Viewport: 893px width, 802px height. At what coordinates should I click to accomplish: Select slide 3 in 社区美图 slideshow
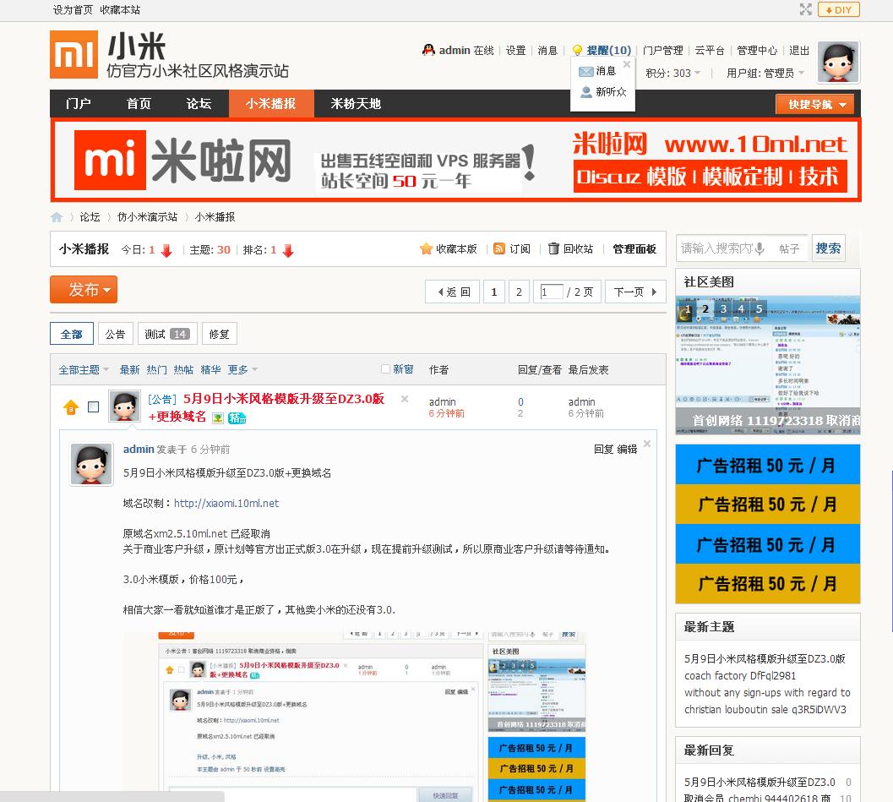point(723,308)
